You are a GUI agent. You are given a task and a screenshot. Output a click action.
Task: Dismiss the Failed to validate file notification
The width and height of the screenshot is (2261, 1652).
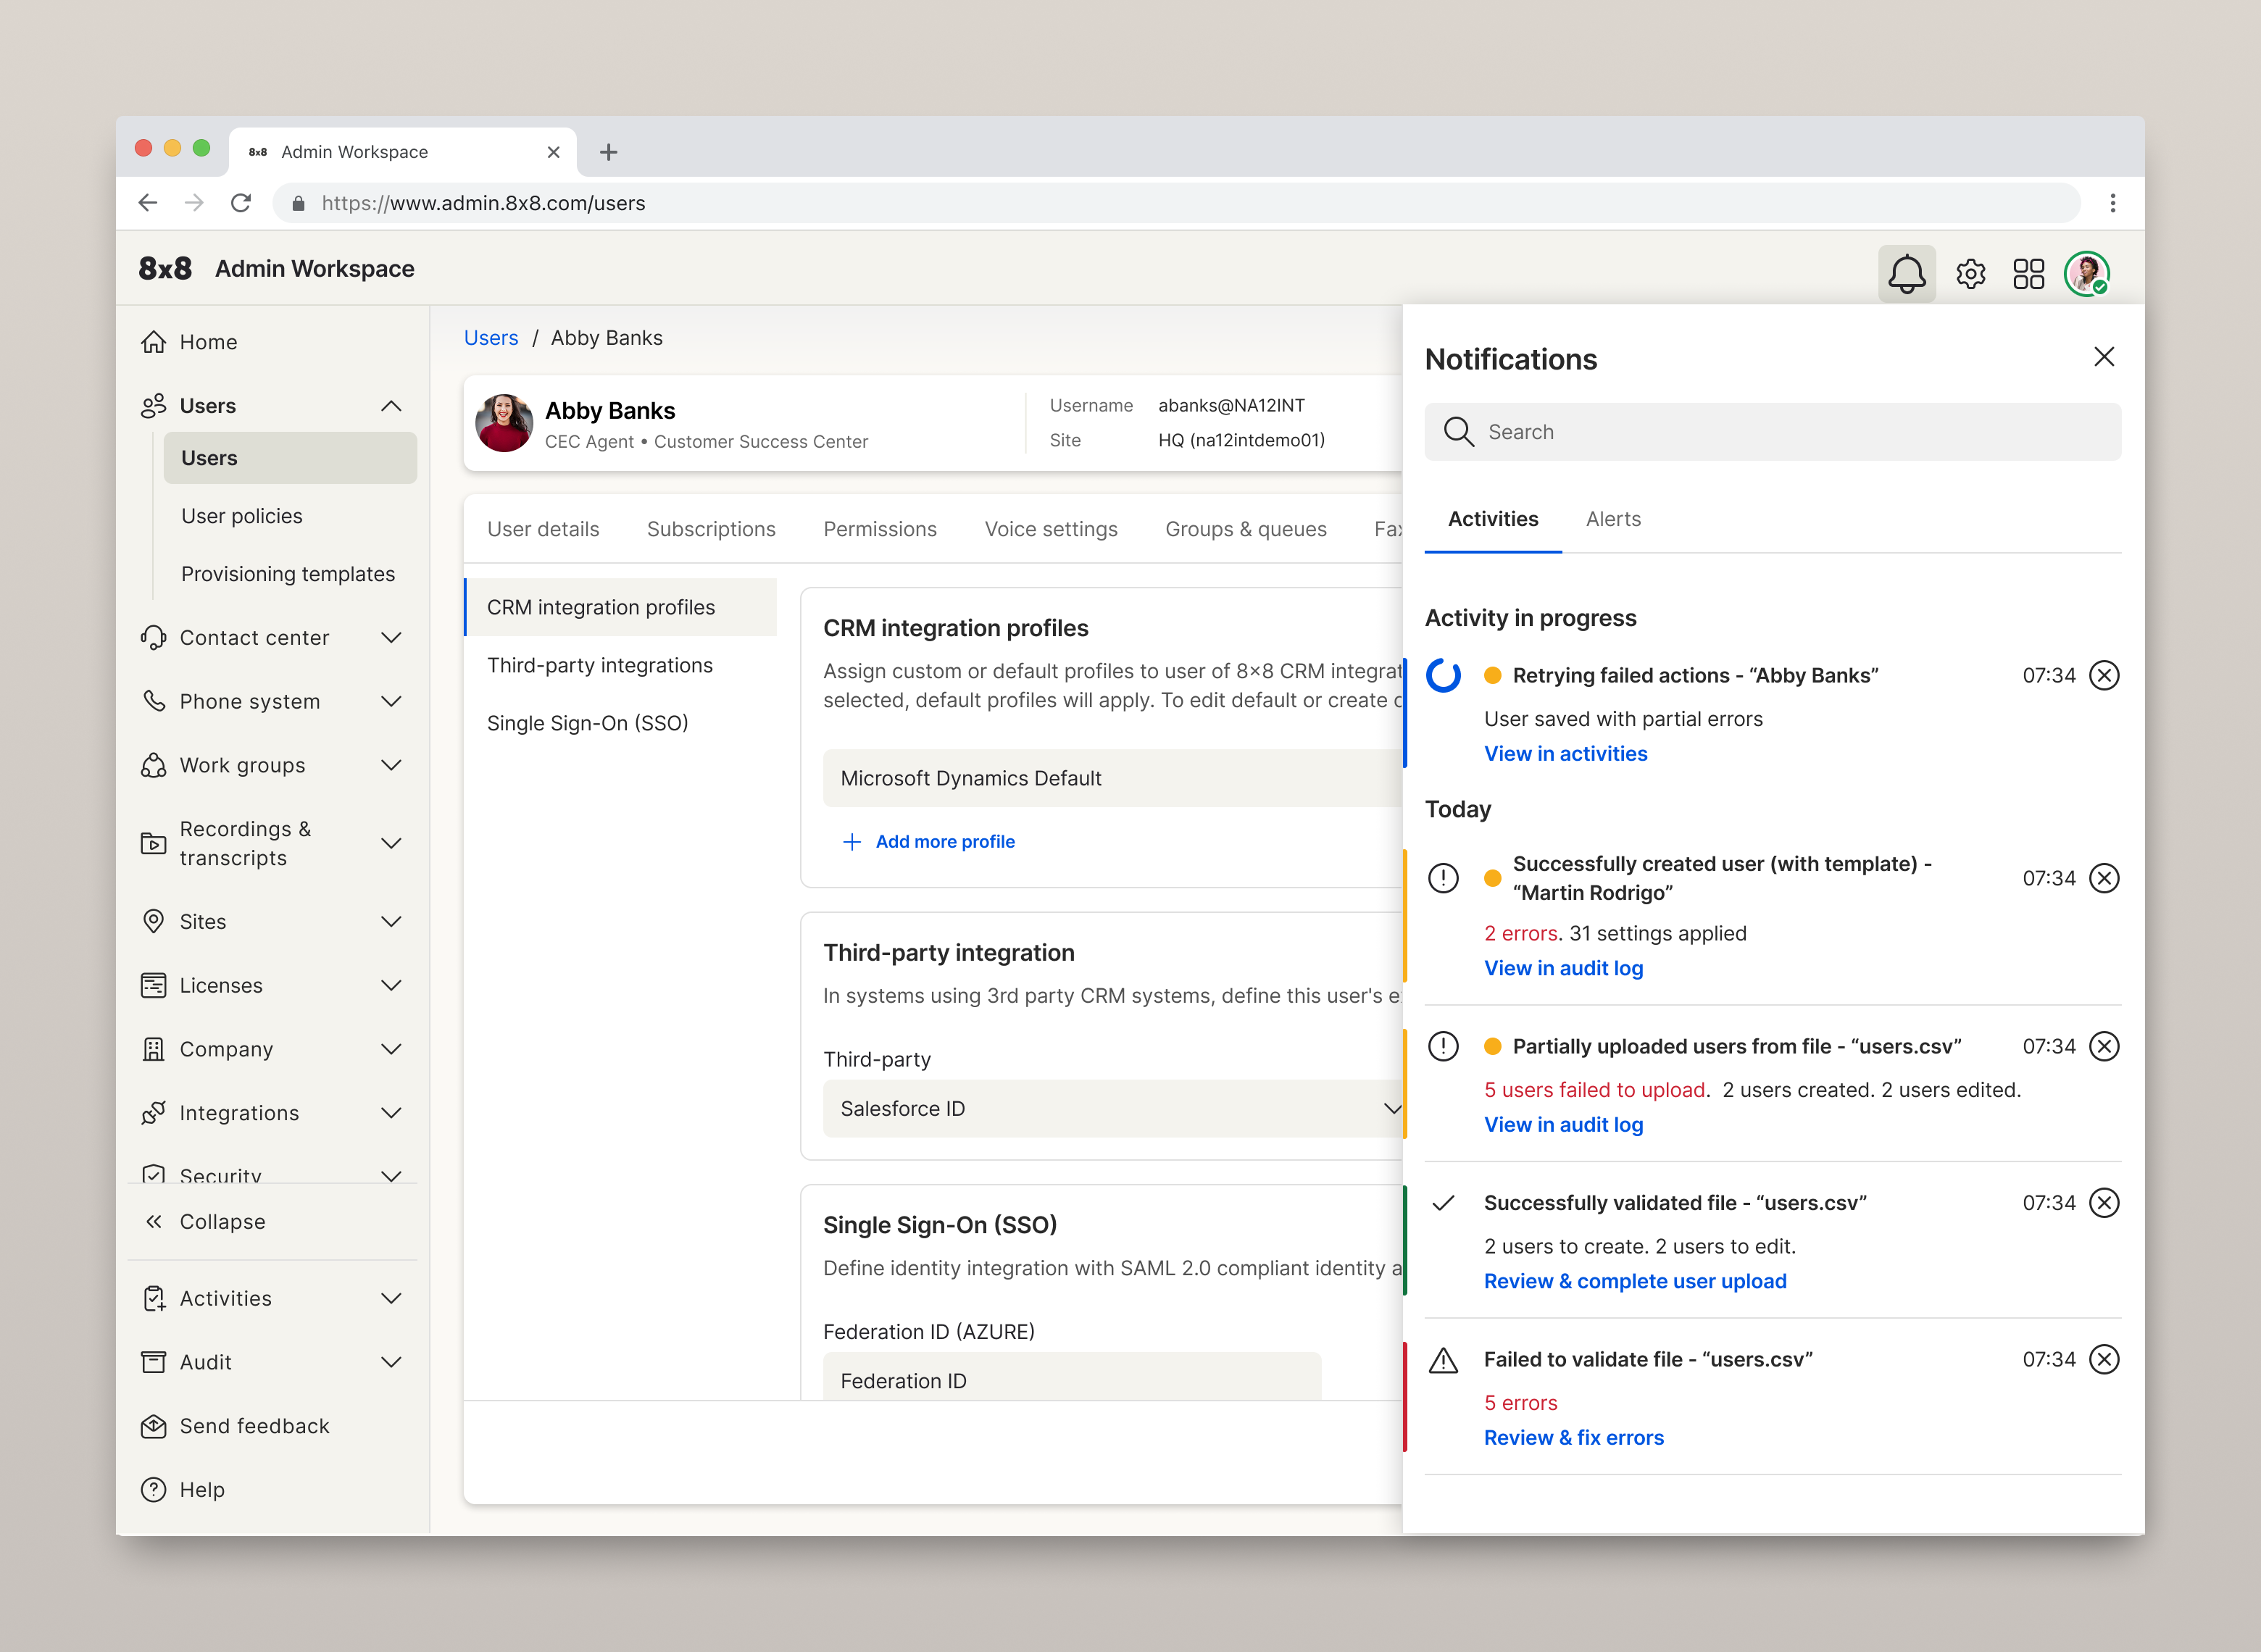coord(2104,1359)
